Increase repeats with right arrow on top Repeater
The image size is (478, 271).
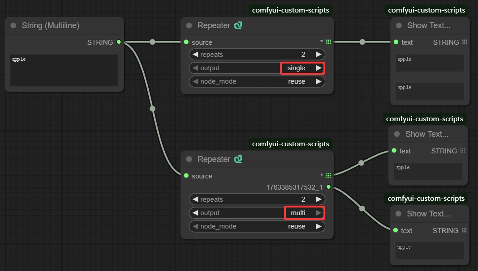coord(319,55)
